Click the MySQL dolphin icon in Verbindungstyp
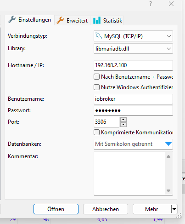The image size is (185, 224). (99, 36)
